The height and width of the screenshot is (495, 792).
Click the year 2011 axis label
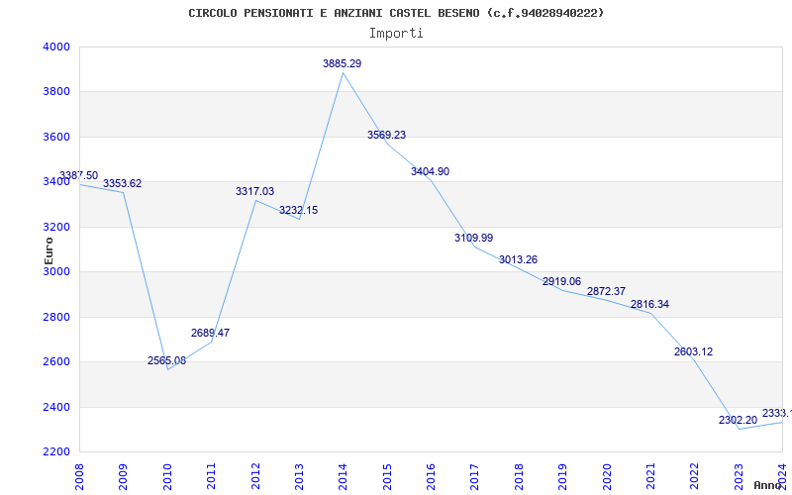[x=211, y=476]
